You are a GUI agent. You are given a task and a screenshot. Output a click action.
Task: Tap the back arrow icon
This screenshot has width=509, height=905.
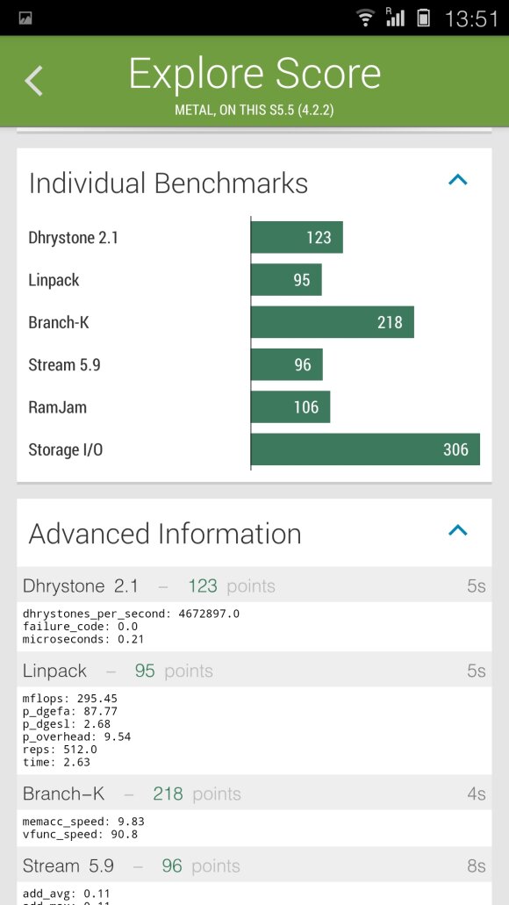pos(33,80)
